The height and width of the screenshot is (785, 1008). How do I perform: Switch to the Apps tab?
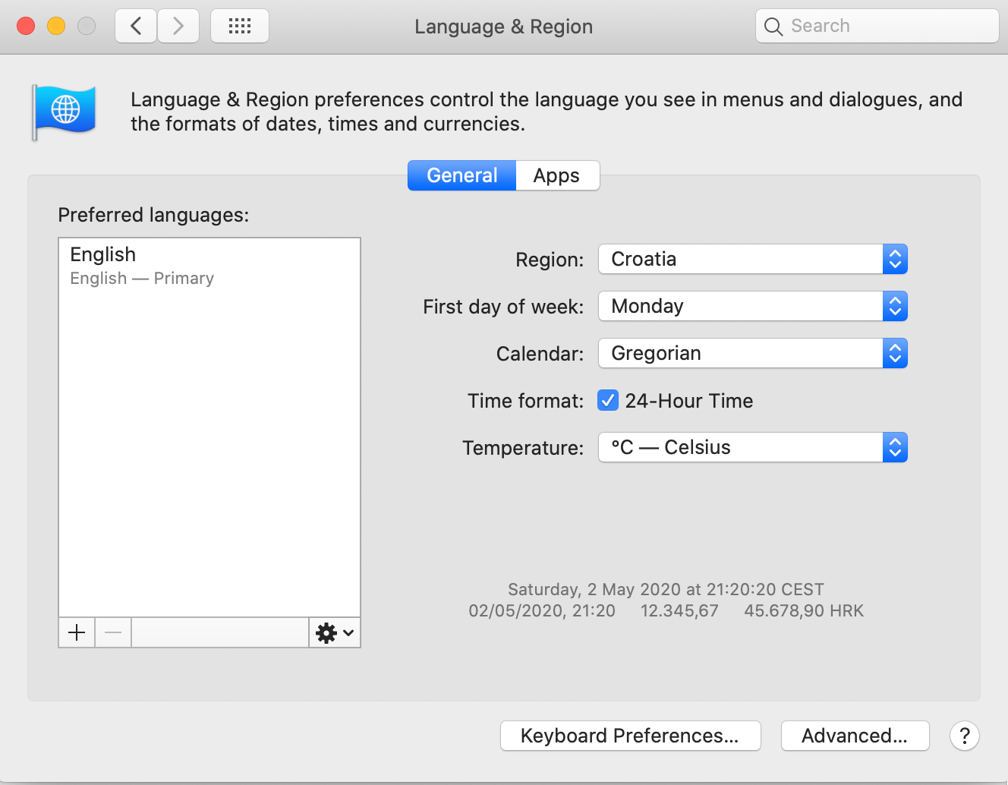[x=557, y=175]
